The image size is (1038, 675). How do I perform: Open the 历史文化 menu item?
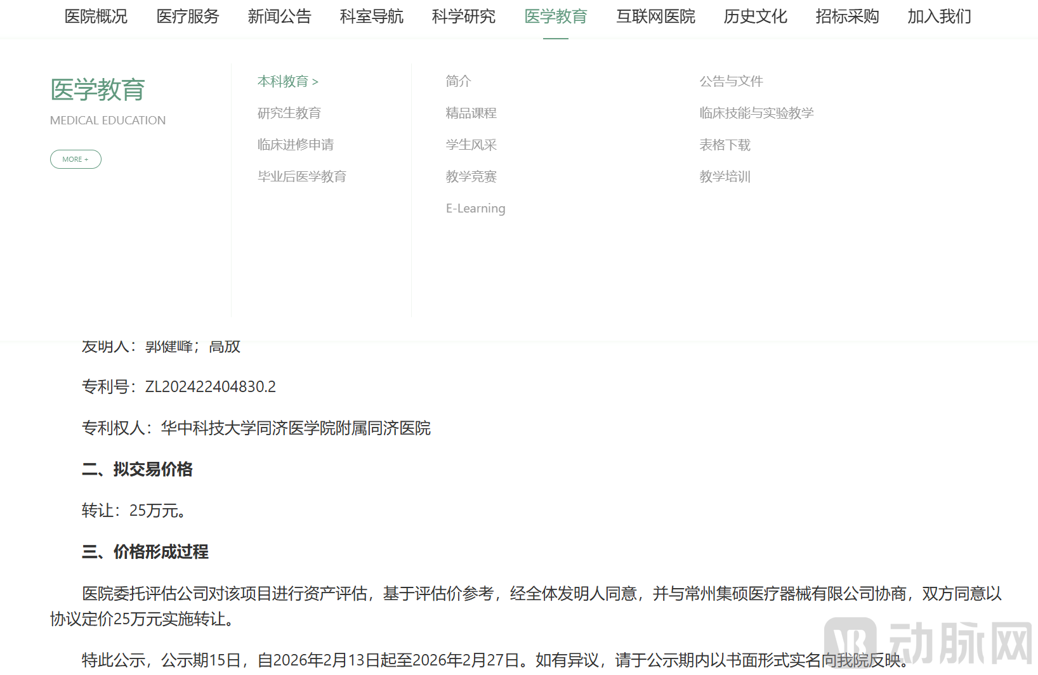(x=754, y=16)
